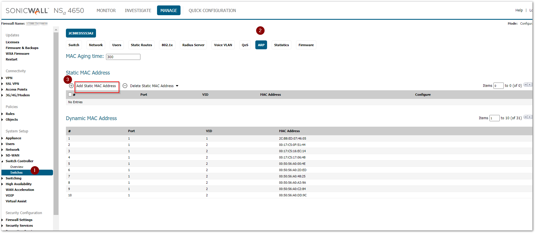Open Firmware & Backups in the sidebar
Viewport: 535px width, 233px height.
click(x=22, y=48)
